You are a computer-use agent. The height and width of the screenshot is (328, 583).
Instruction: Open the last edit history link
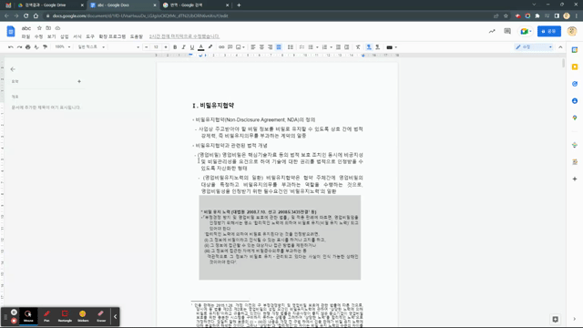[x=184, y=36]
